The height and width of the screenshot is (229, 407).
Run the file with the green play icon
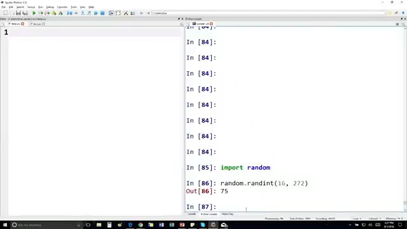[34, 13]
